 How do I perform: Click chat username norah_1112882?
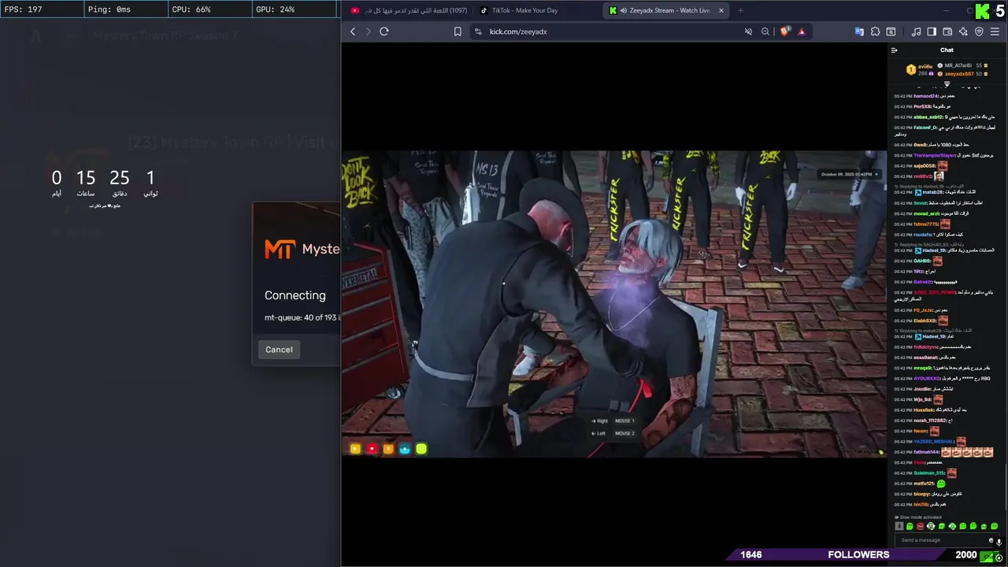pyautogui.click(x=930, y=421)
